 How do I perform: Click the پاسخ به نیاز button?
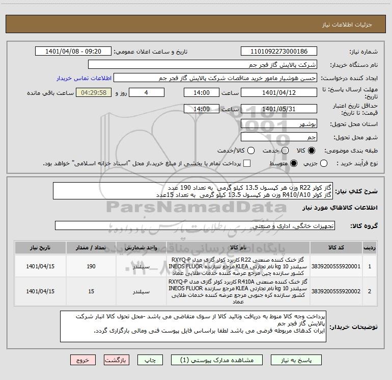296,360
